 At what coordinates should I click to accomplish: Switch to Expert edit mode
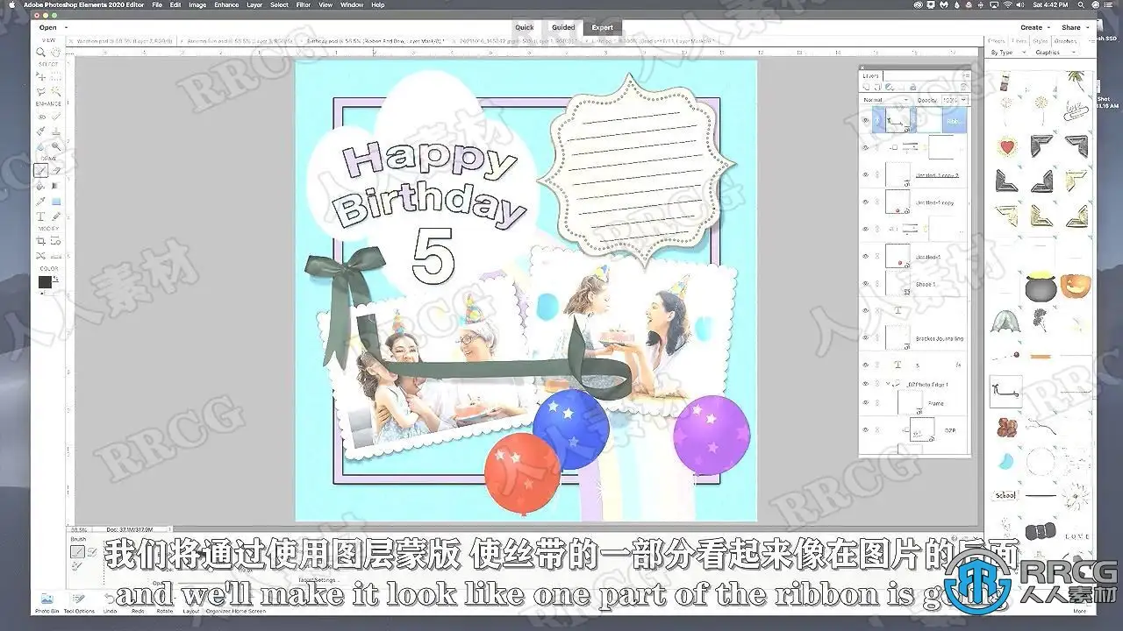click(x=603, y=27)
